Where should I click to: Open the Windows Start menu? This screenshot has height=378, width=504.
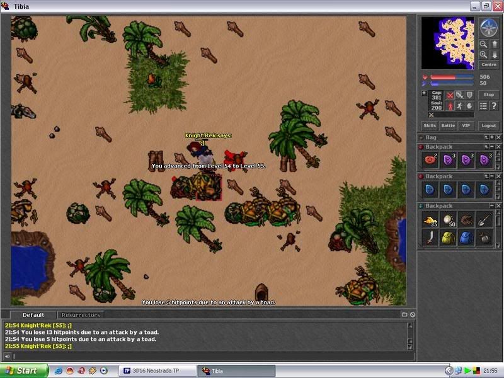24,370
